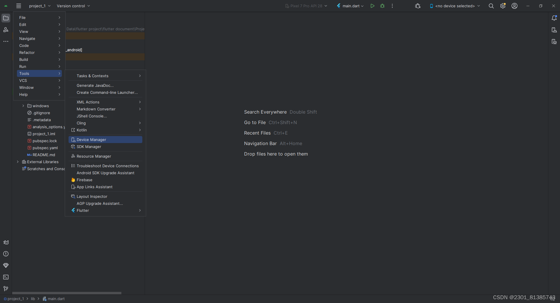Select .gitignore file in tree
This screenshot has width=560, height=303.
click(x=39, y=113)
